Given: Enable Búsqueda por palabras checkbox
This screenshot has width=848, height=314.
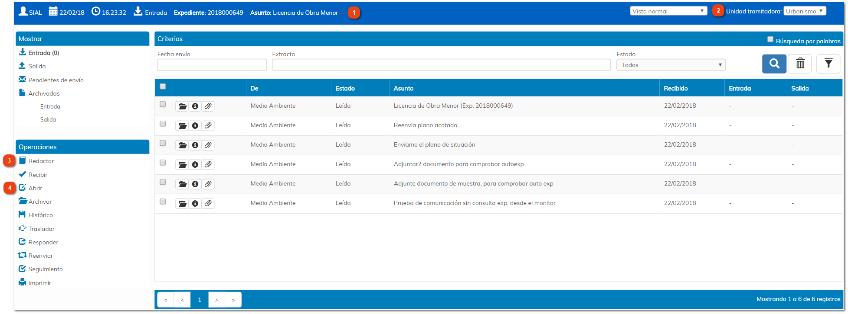Looking at the screenshot, I should pos(770,39).
